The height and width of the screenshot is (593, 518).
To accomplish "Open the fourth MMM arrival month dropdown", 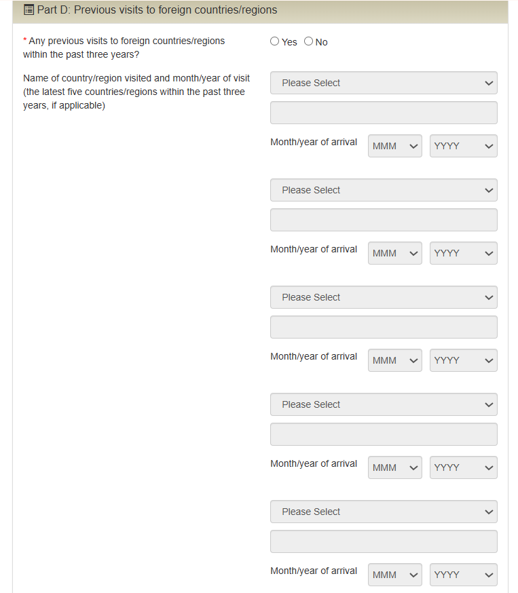I will tap(395, 467).
